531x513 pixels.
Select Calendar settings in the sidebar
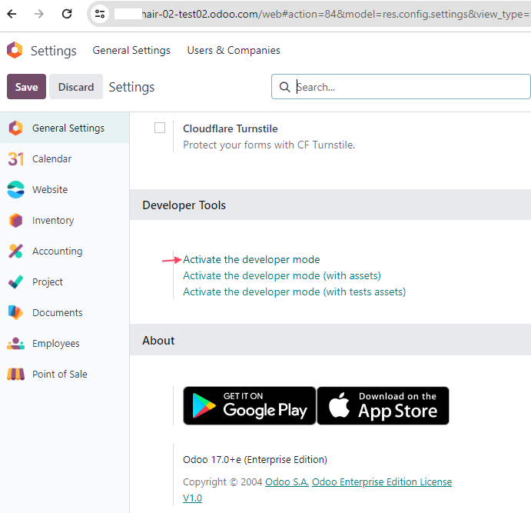[65, 159]
